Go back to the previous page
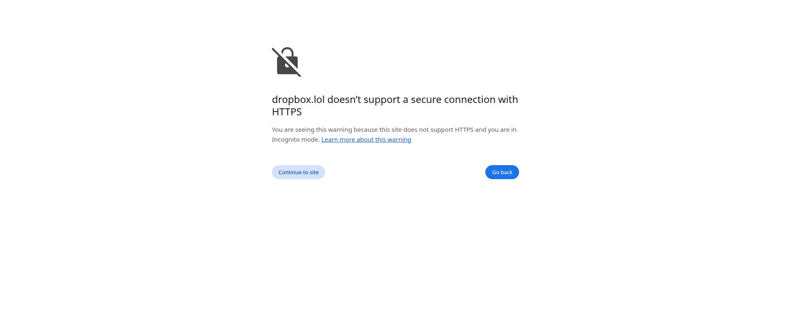Image resolution: width=791 pixels, height=334 pixels. pyautogui.click(x=502, y=172)
